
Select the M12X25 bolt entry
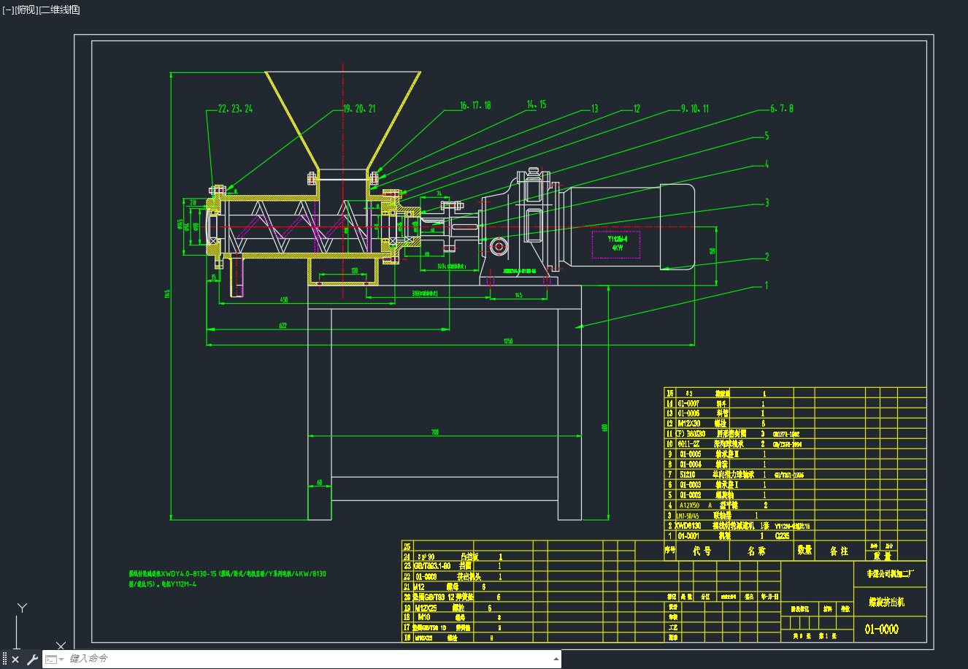point(427,608)
